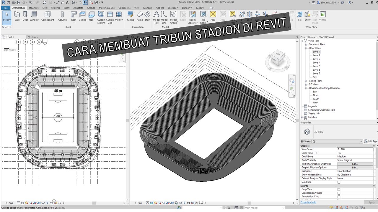Select the Stair tool

click(x=147, y=16)
